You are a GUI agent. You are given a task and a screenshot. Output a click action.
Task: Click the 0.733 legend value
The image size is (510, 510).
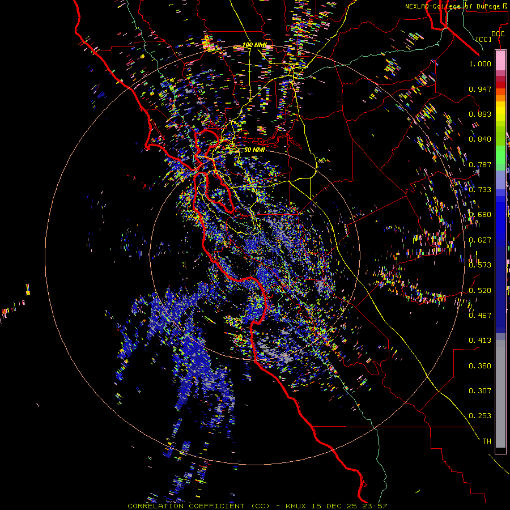coord(480,190)
